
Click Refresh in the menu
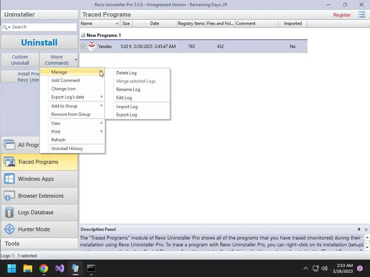58,140
